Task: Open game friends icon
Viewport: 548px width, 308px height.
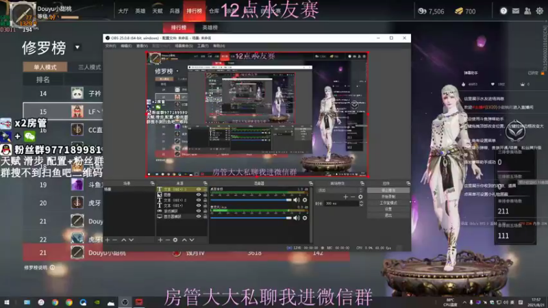Action: (x=527, y=11)
